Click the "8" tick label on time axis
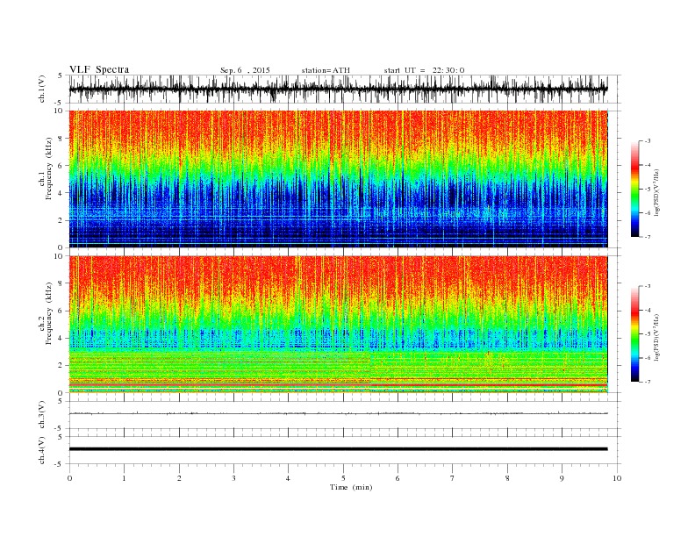The image size is (695, 537). tap(507, 478)
